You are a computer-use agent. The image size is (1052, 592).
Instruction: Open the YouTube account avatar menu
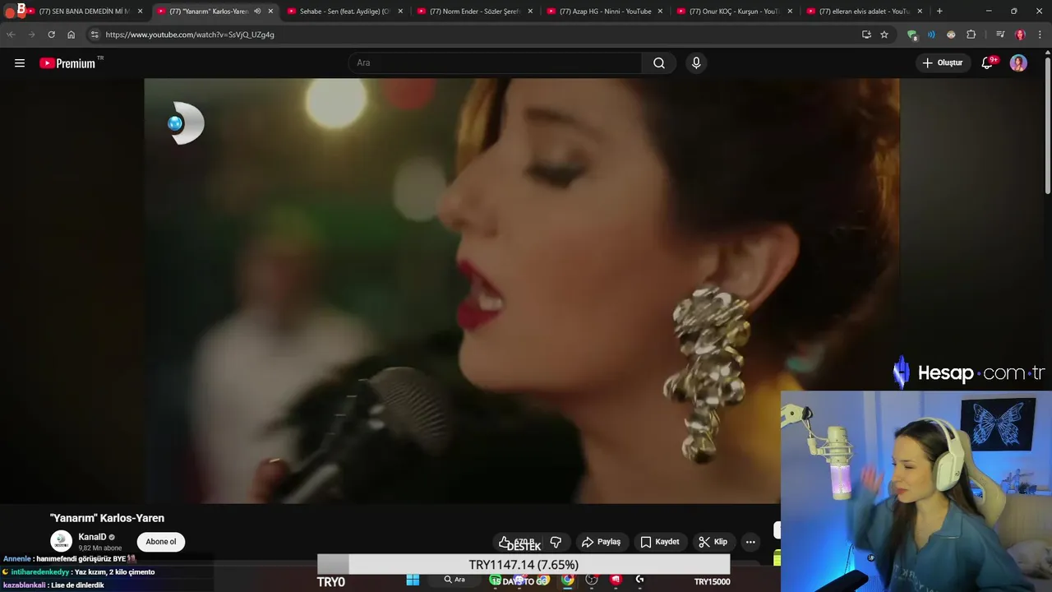coord(1018,63)
